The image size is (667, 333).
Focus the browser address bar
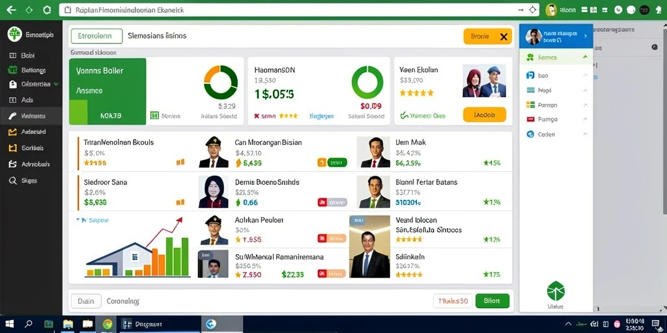point(299,10)
